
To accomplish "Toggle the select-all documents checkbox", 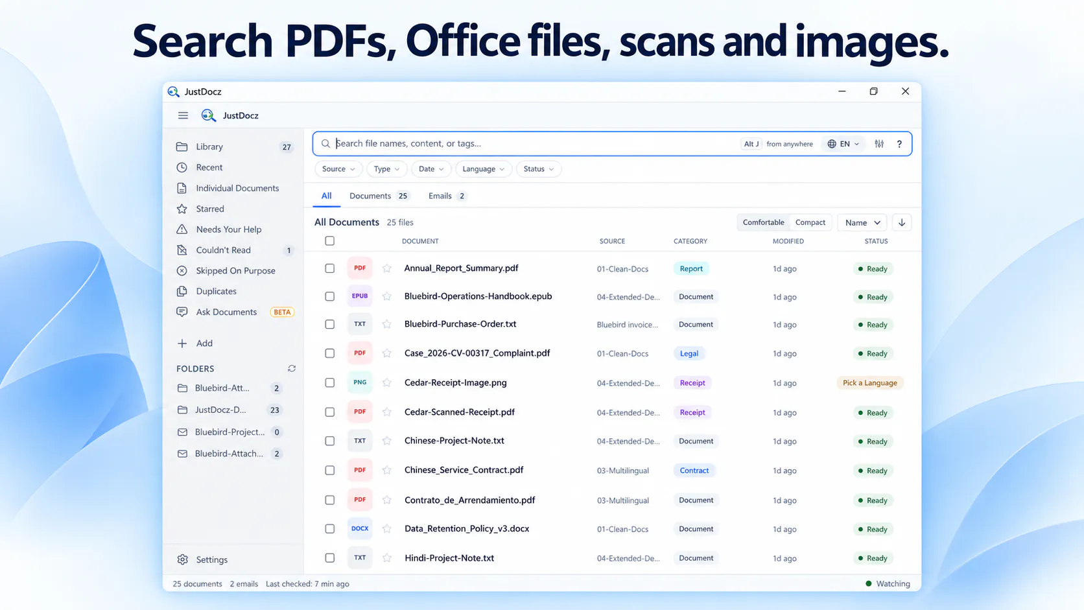I will click(x=330, y=241).
